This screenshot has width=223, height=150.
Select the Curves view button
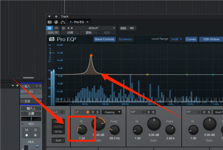click(x=191, y=39)
